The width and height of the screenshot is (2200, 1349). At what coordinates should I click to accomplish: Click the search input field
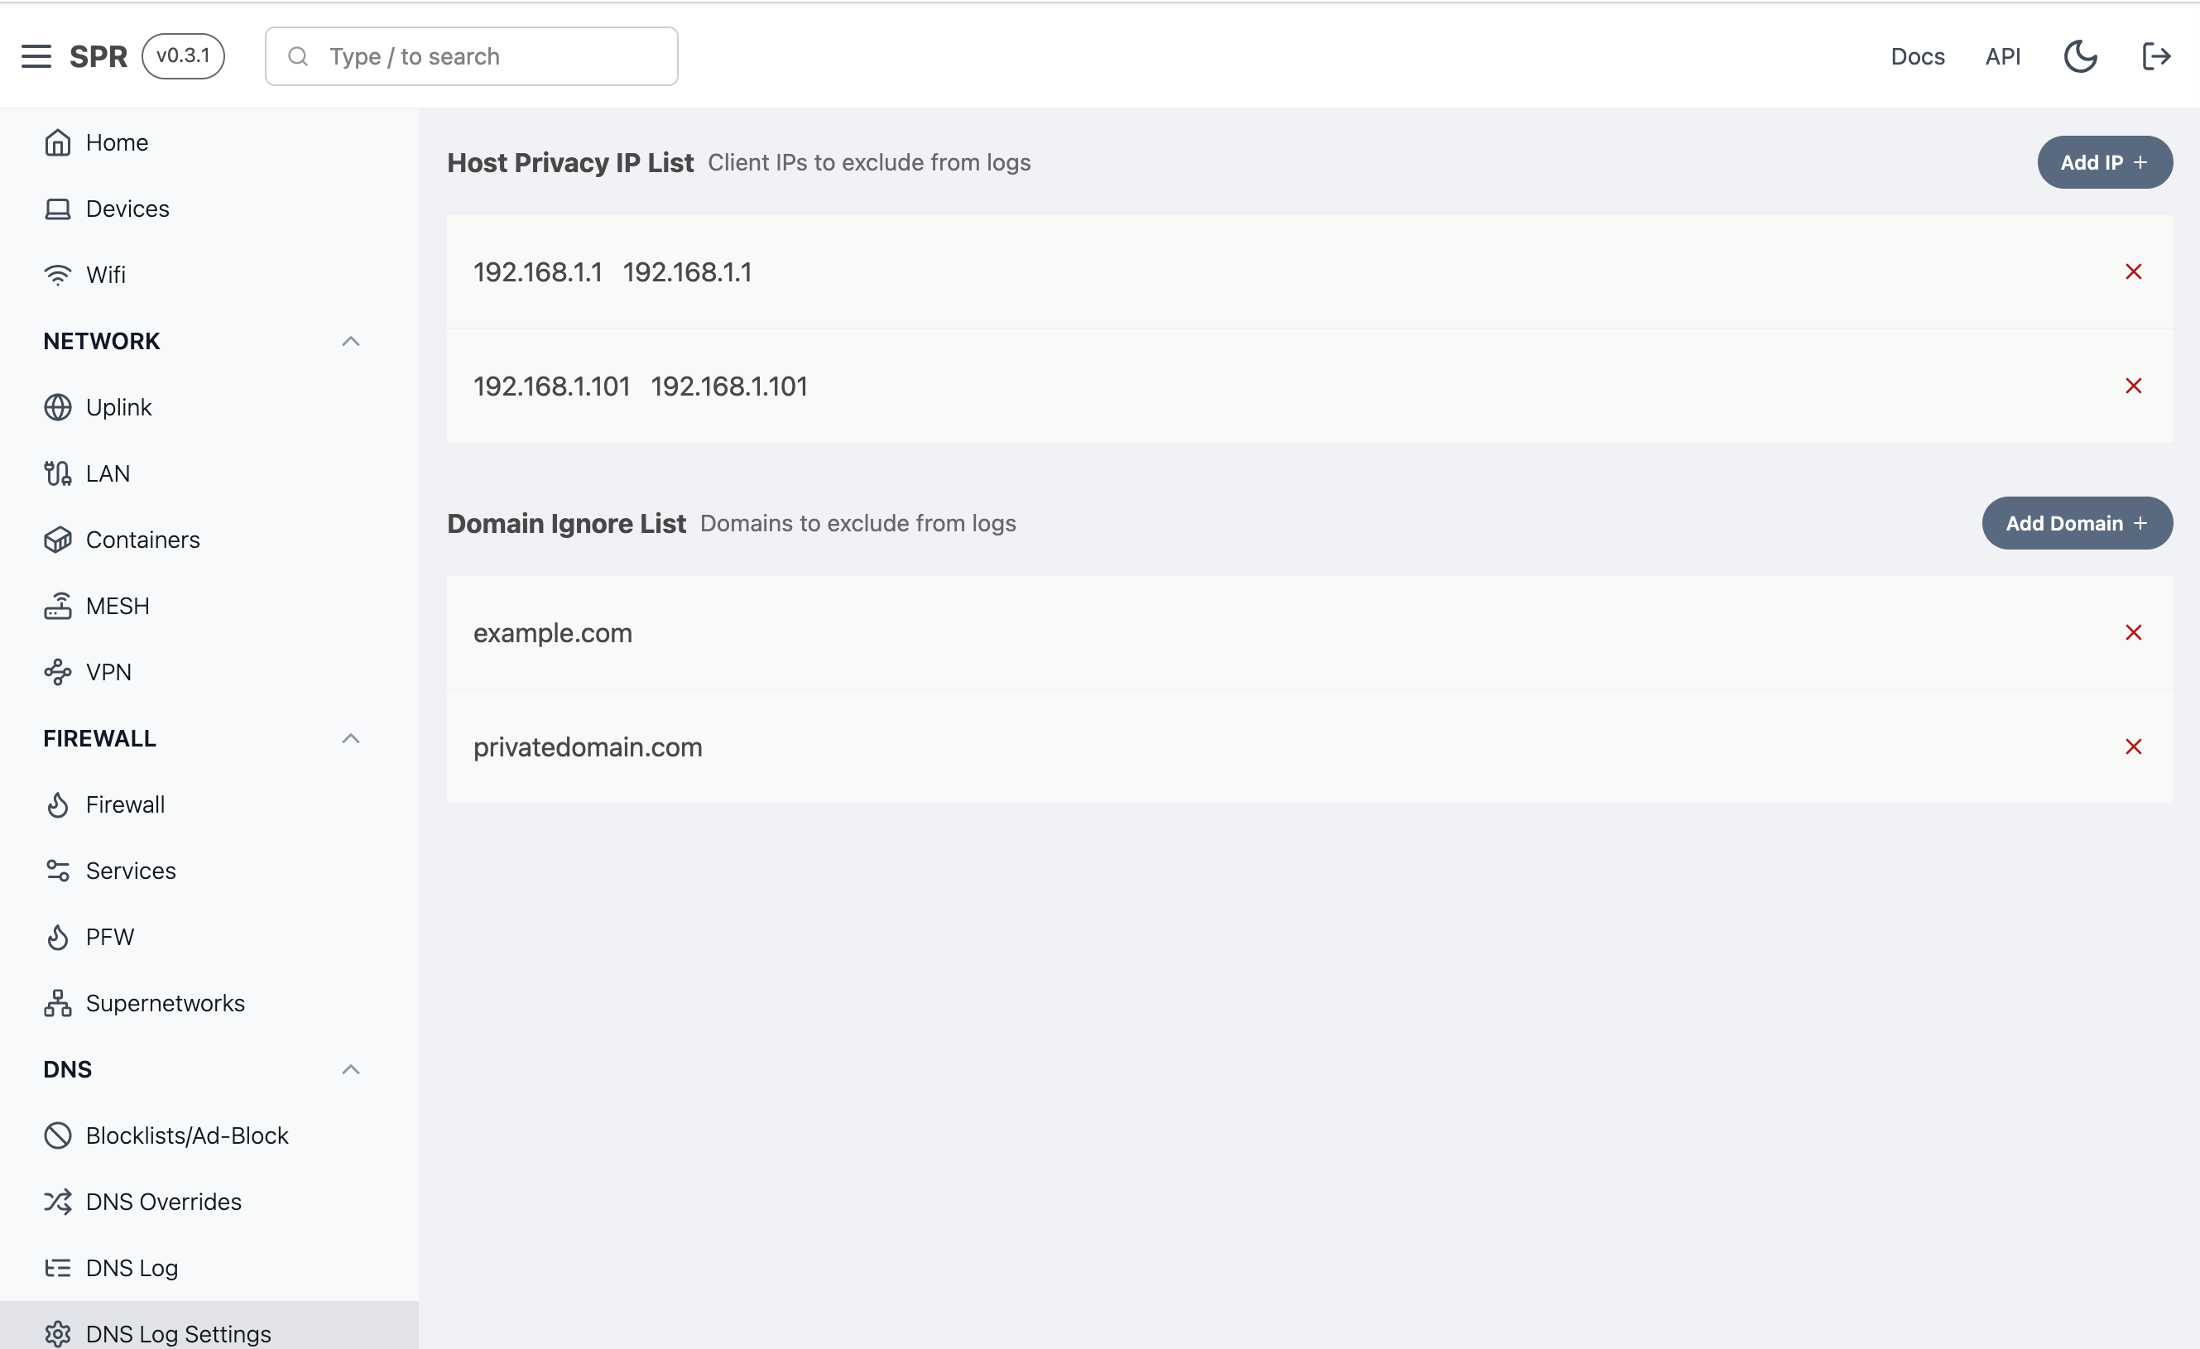tap(472, 56)
